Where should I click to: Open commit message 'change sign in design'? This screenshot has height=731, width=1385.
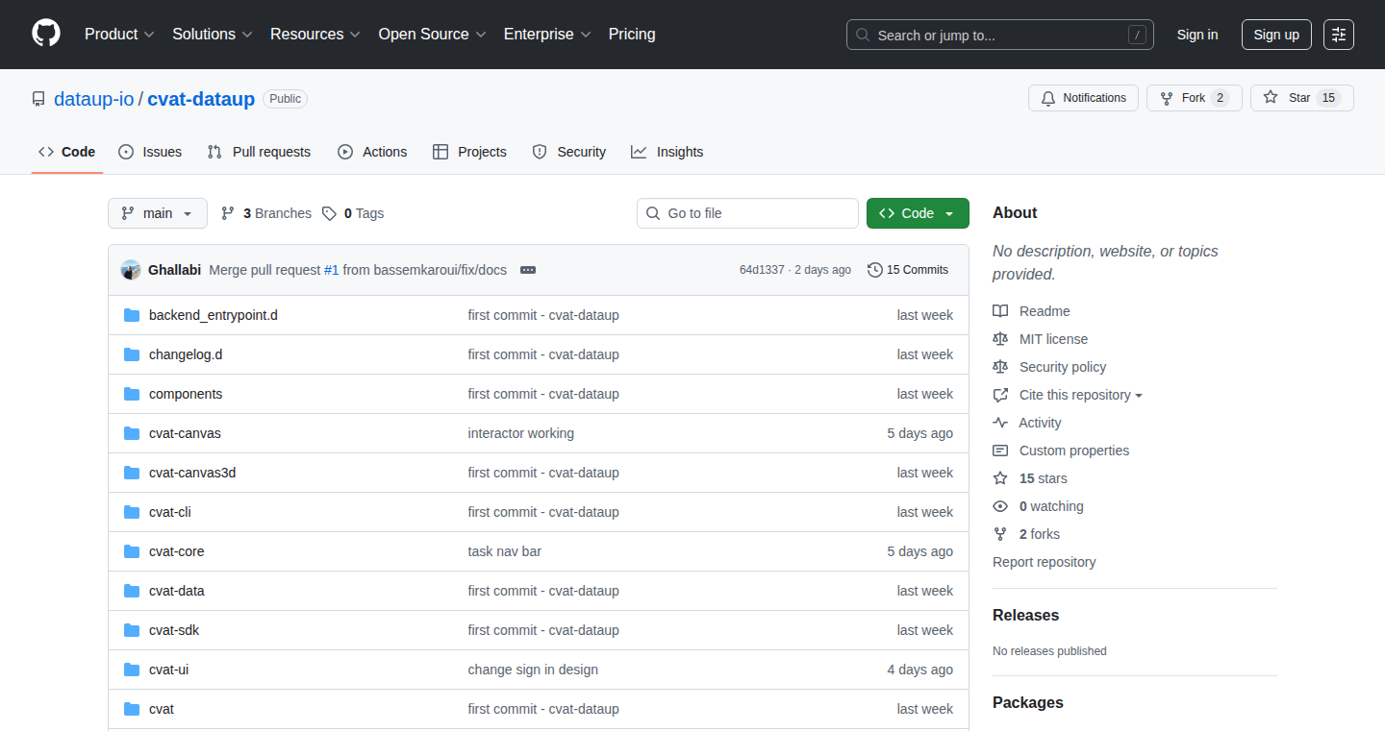click(x=533, y=670)
